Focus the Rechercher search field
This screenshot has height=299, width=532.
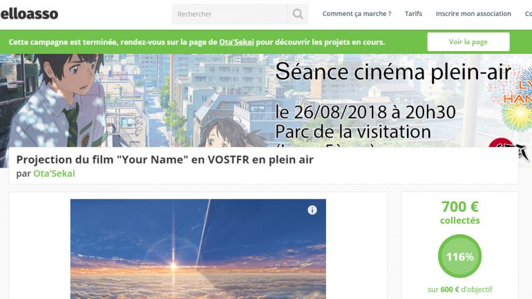tap(229, 14)
